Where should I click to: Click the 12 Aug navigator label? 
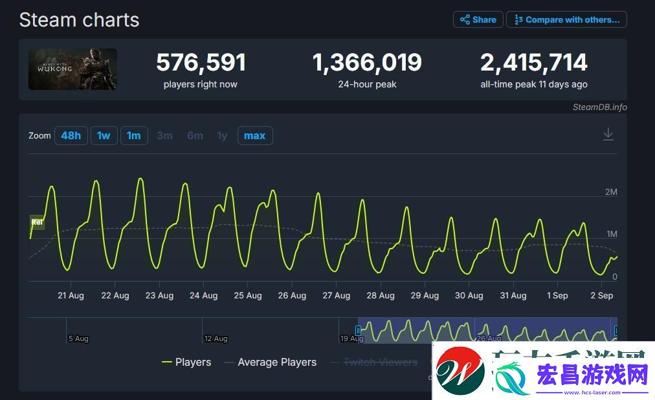216,339
